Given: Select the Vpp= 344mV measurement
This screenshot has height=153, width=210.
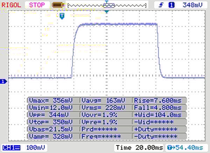Looking at the screenshot, I should (x=49, y=115).
